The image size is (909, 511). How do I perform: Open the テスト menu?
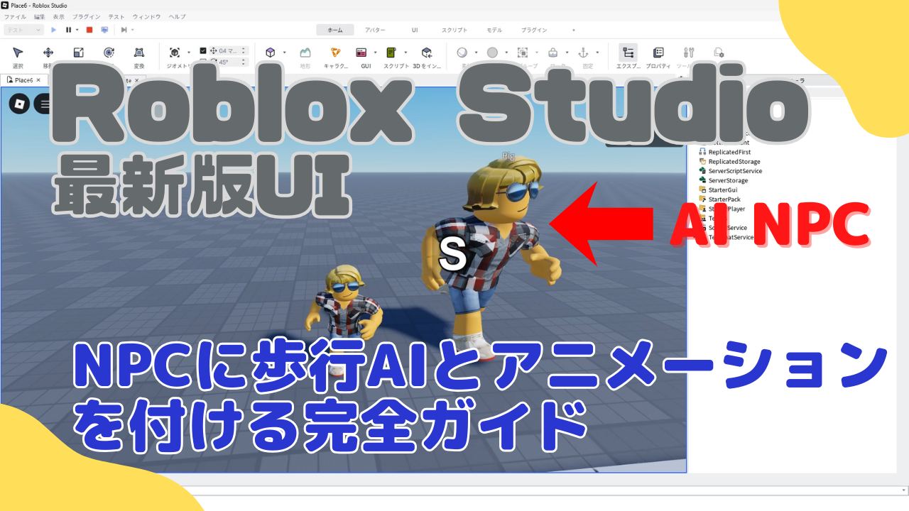(116, 16)
